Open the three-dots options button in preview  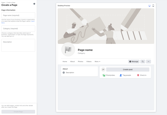(149, 62)
